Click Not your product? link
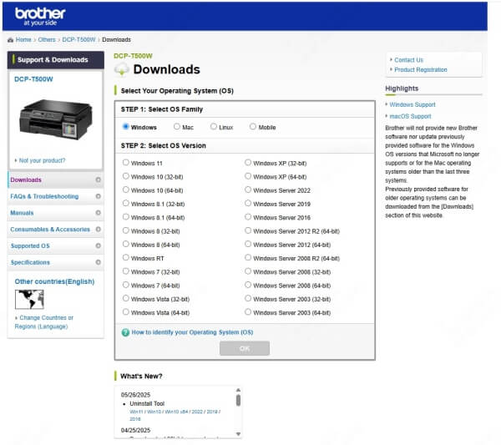This screenshot has width=501, height=445. tap(42, 160)
